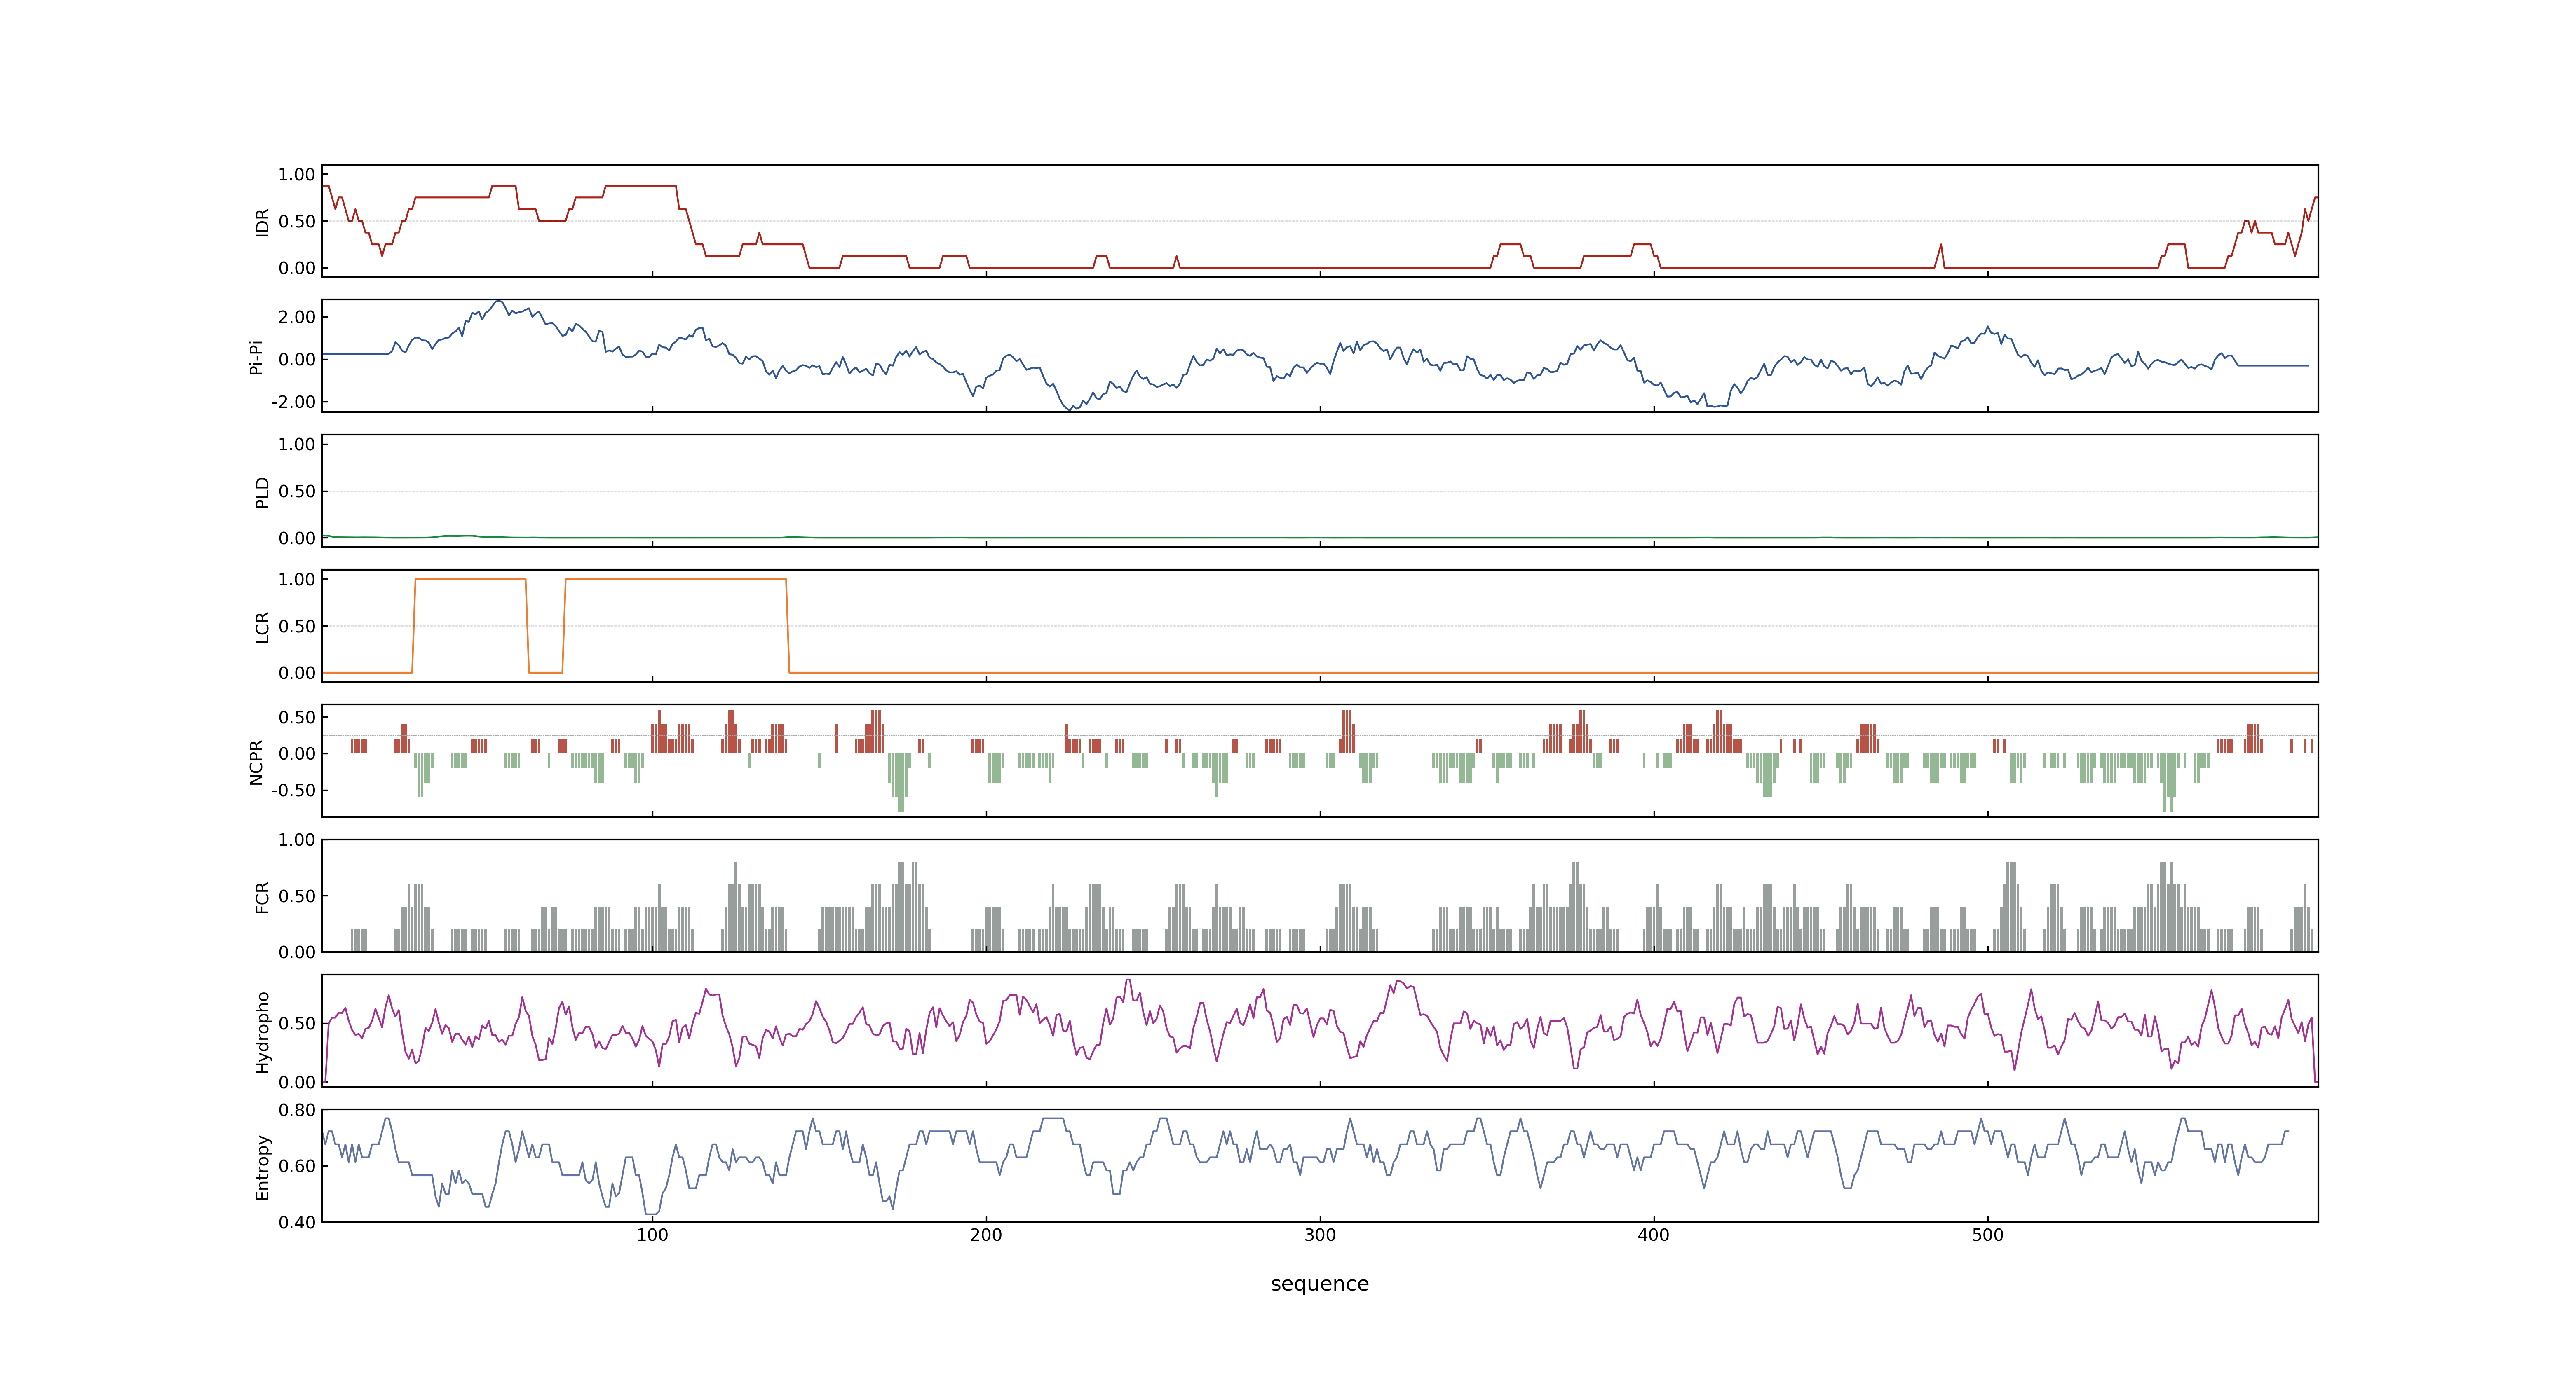Image resolution: width=2576 pixels, height=1373 pixels.
Task: Click the 1.00 tick of the LCR panel
Action: [297, 580]
